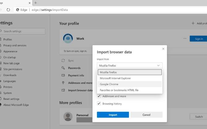Open Payment info section
The image size is (207, 129).
click(x=76, y=75)
